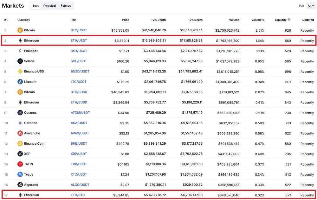Sort table by rank number column

(x=6, y=20)
